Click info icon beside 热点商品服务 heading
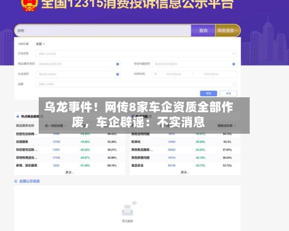 [x=42, y=116]
